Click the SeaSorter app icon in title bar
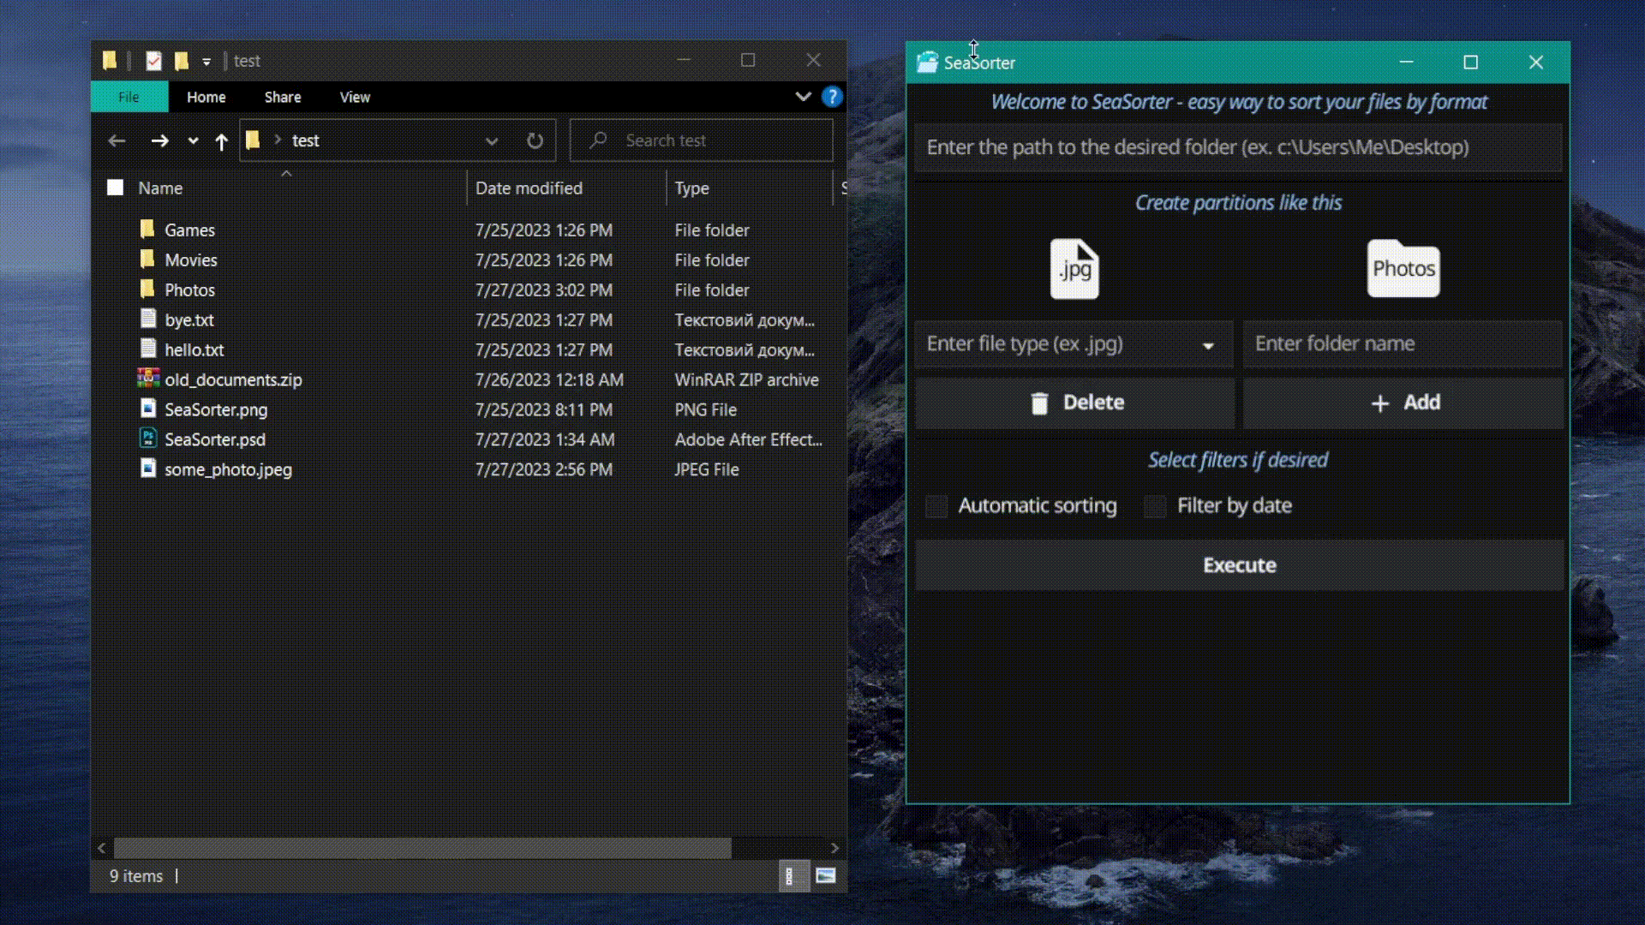The image size is (1645, 925). [927, 63]
